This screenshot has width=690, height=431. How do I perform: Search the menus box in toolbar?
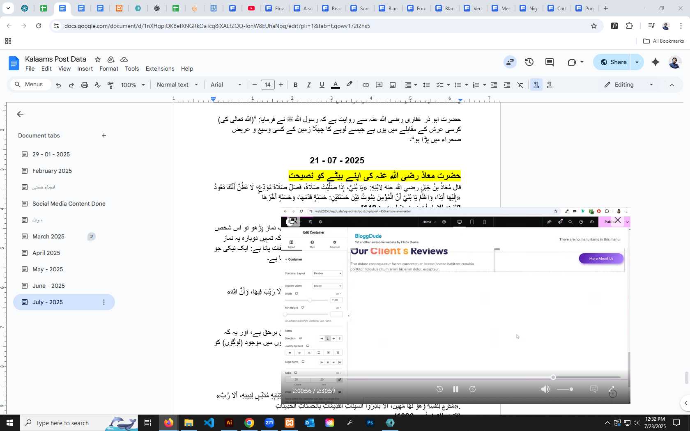[x=31, y=85]
